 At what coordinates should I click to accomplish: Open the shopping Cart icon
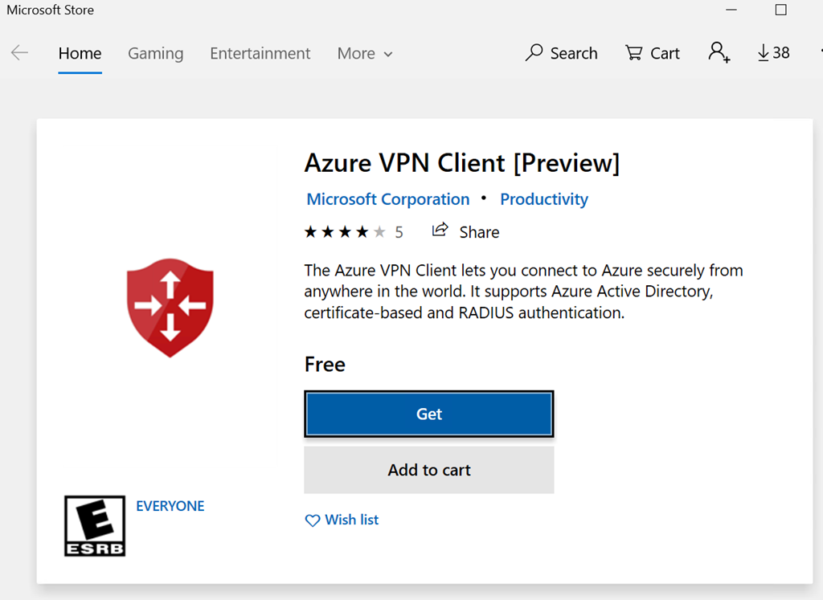click(633, 53)
